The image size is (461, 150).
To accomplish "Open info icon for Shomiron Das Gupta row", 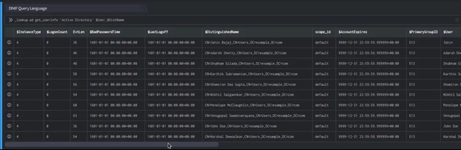I will [x=9, y=84].
